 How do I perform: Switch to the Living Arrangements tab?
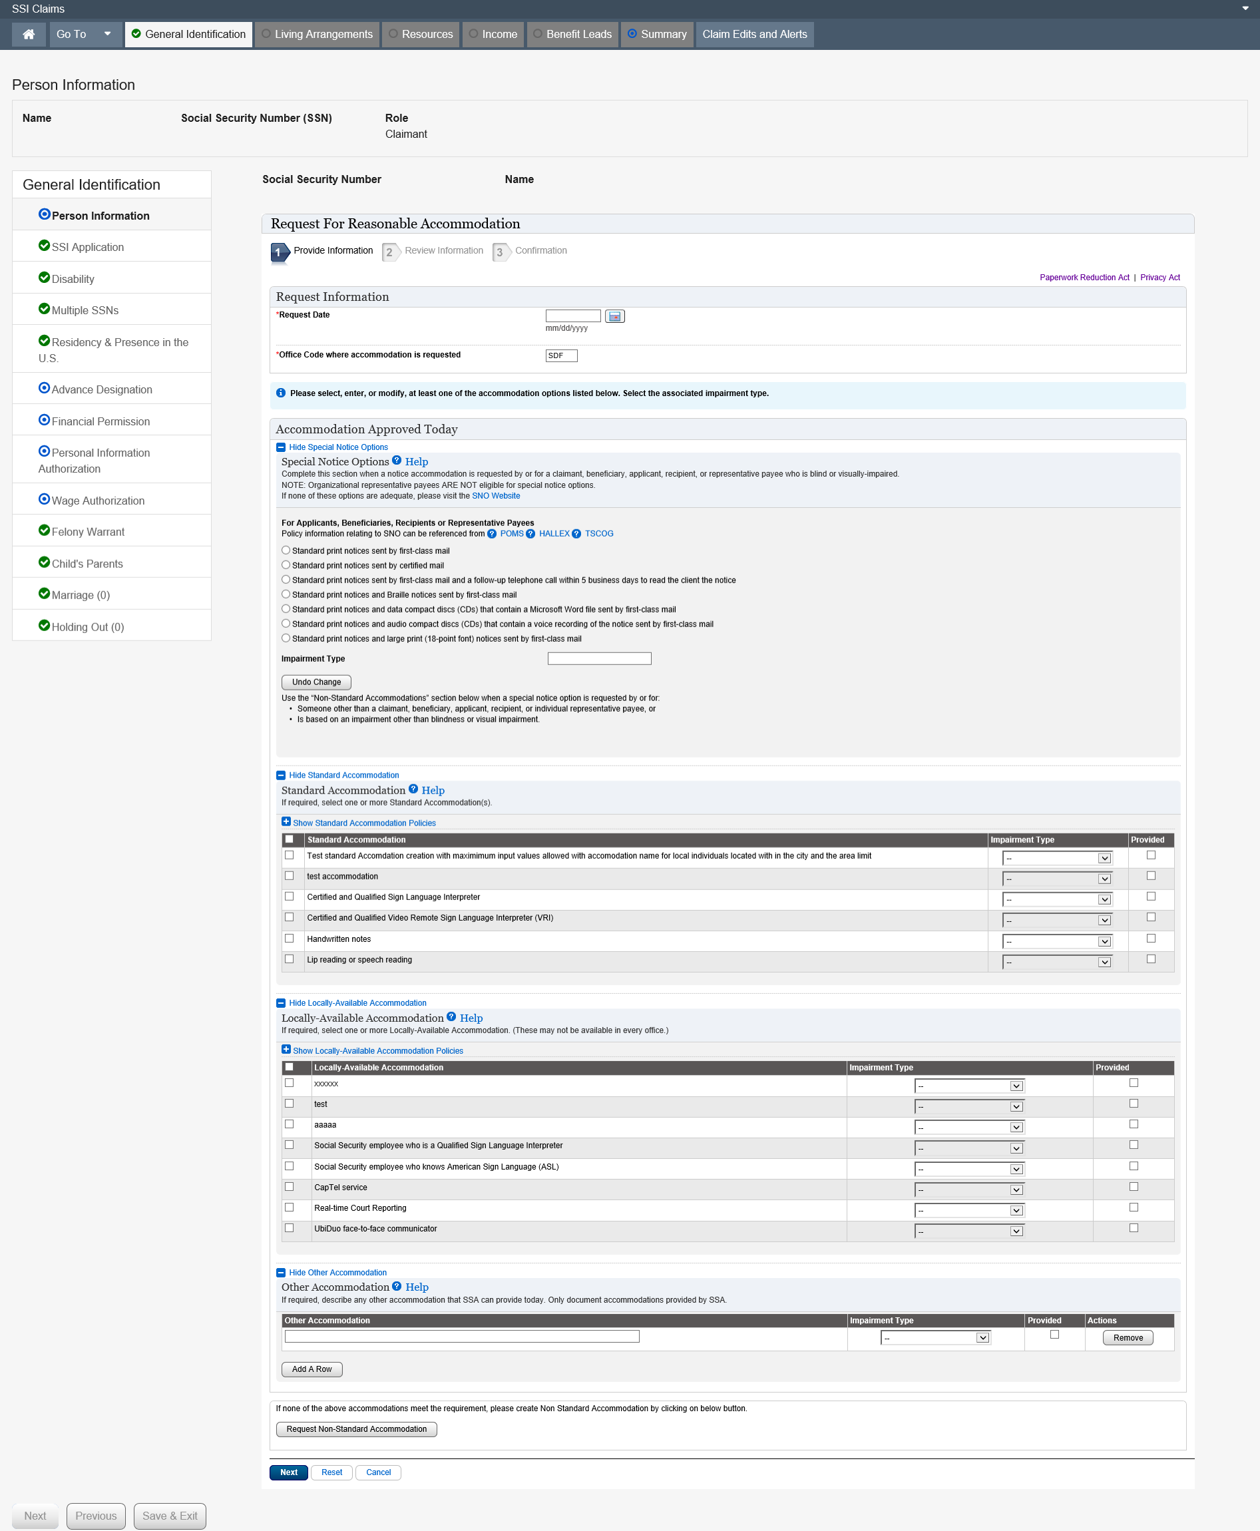tap(317, 34)
